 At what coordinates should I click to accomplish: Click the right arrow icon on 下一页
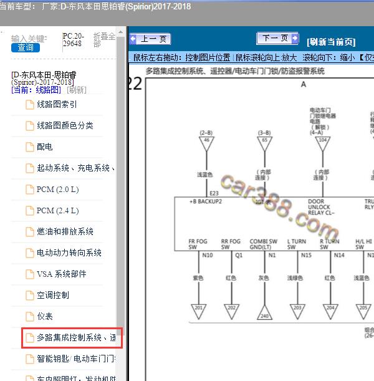click(295, 38)
